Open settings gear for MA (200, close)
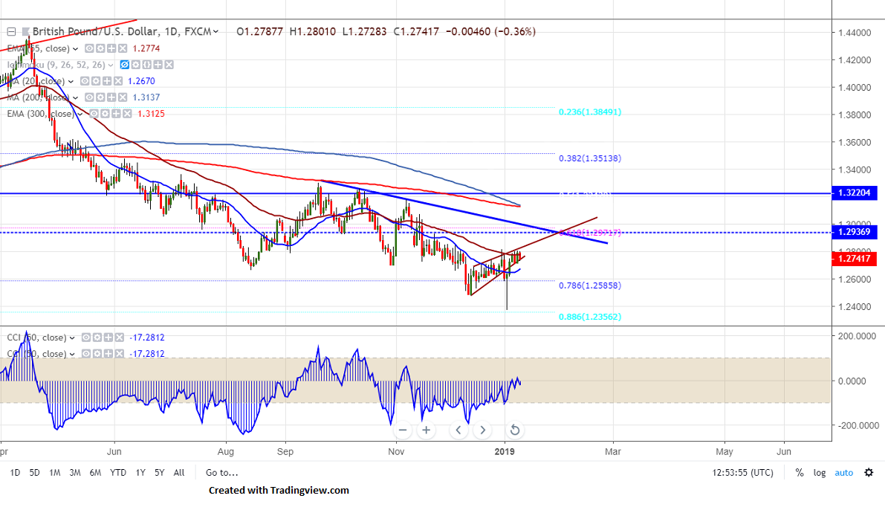This screenshot has width=885, height=510. click(100, 97)
